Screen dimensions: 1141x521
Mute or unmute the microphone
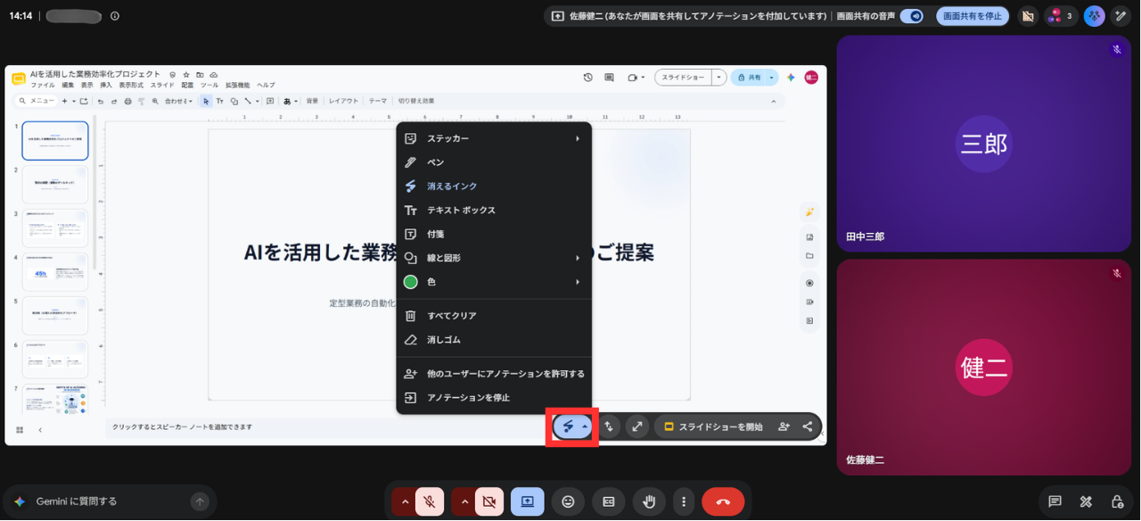tap(429, 502)
